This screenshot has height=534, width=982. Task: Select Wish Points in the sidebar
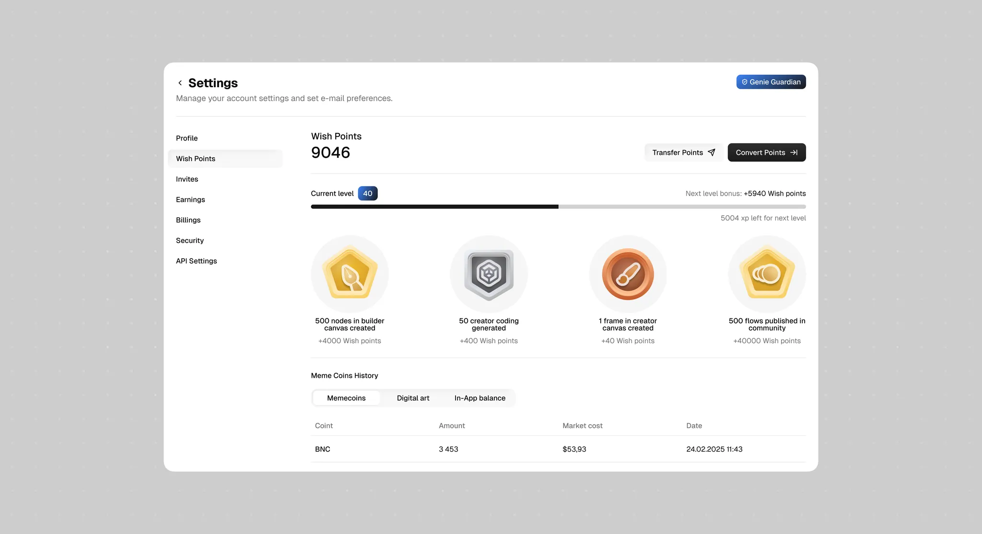coord(225,159)
